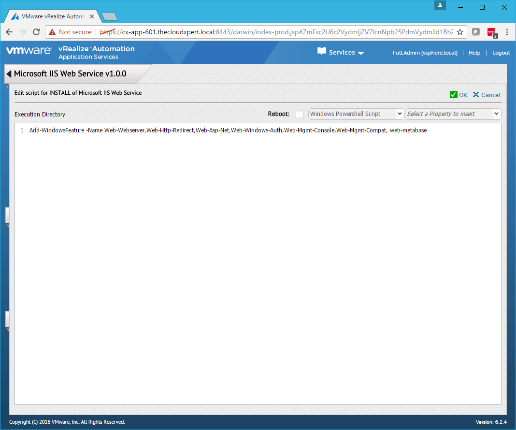
Task: Click the back triangle beside Microsoft IIS
Action: pyautogui.click(x=8, y=74)
